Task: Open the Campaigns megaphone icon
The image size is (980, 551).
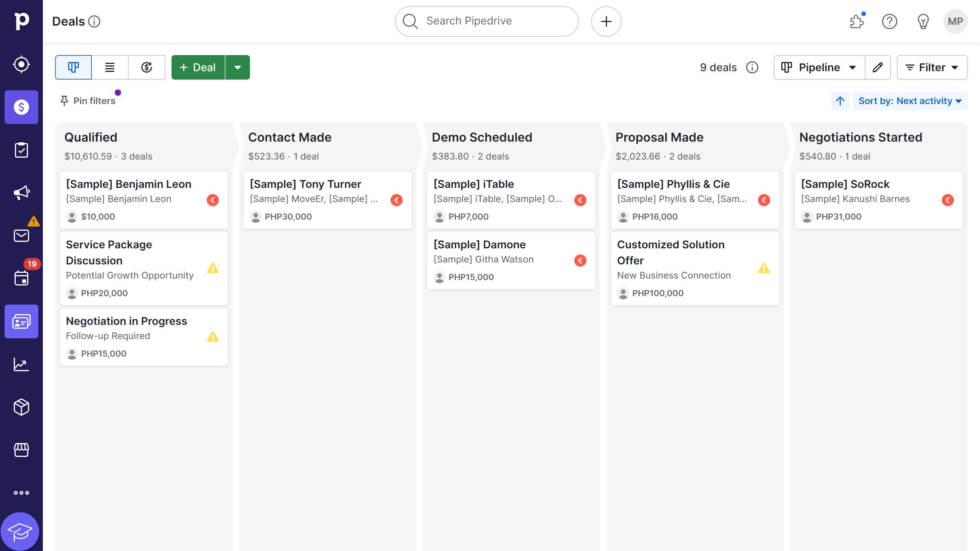Action: (x=21, y=192)
